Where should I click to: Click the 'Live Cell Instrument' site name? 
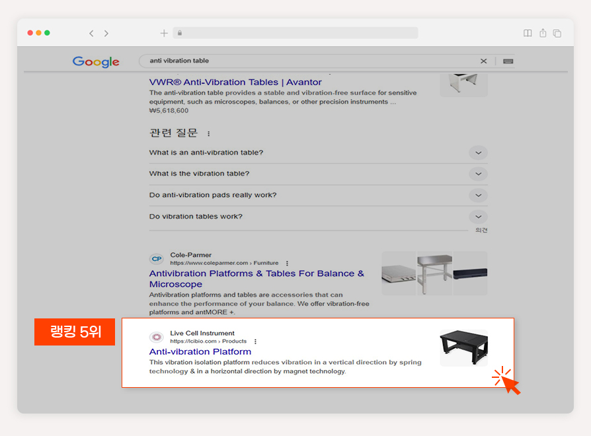202,333
